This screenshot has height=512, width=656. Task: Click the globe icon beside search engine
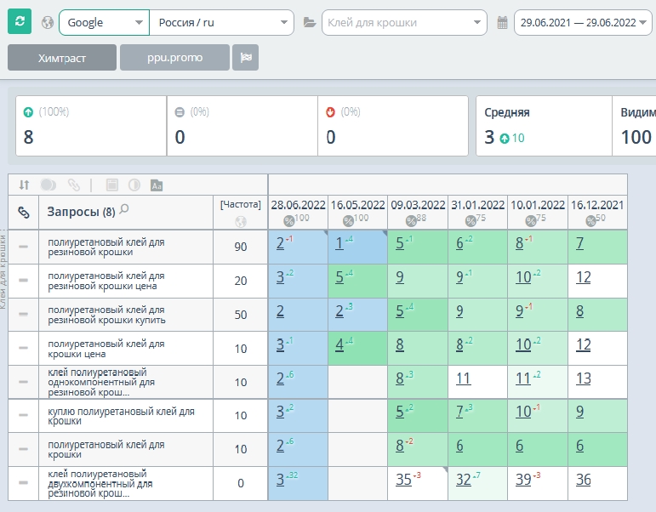tap(48, 22)
